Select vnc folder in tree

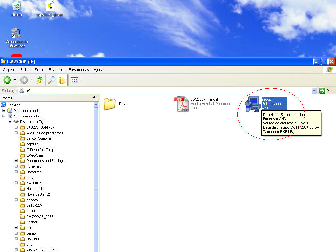[29, 244]
